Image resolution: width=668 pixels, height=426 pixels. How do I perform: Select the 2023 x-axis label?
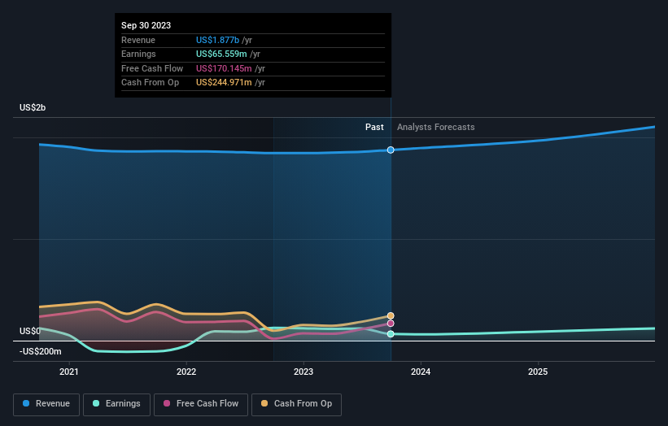point(303,372)
